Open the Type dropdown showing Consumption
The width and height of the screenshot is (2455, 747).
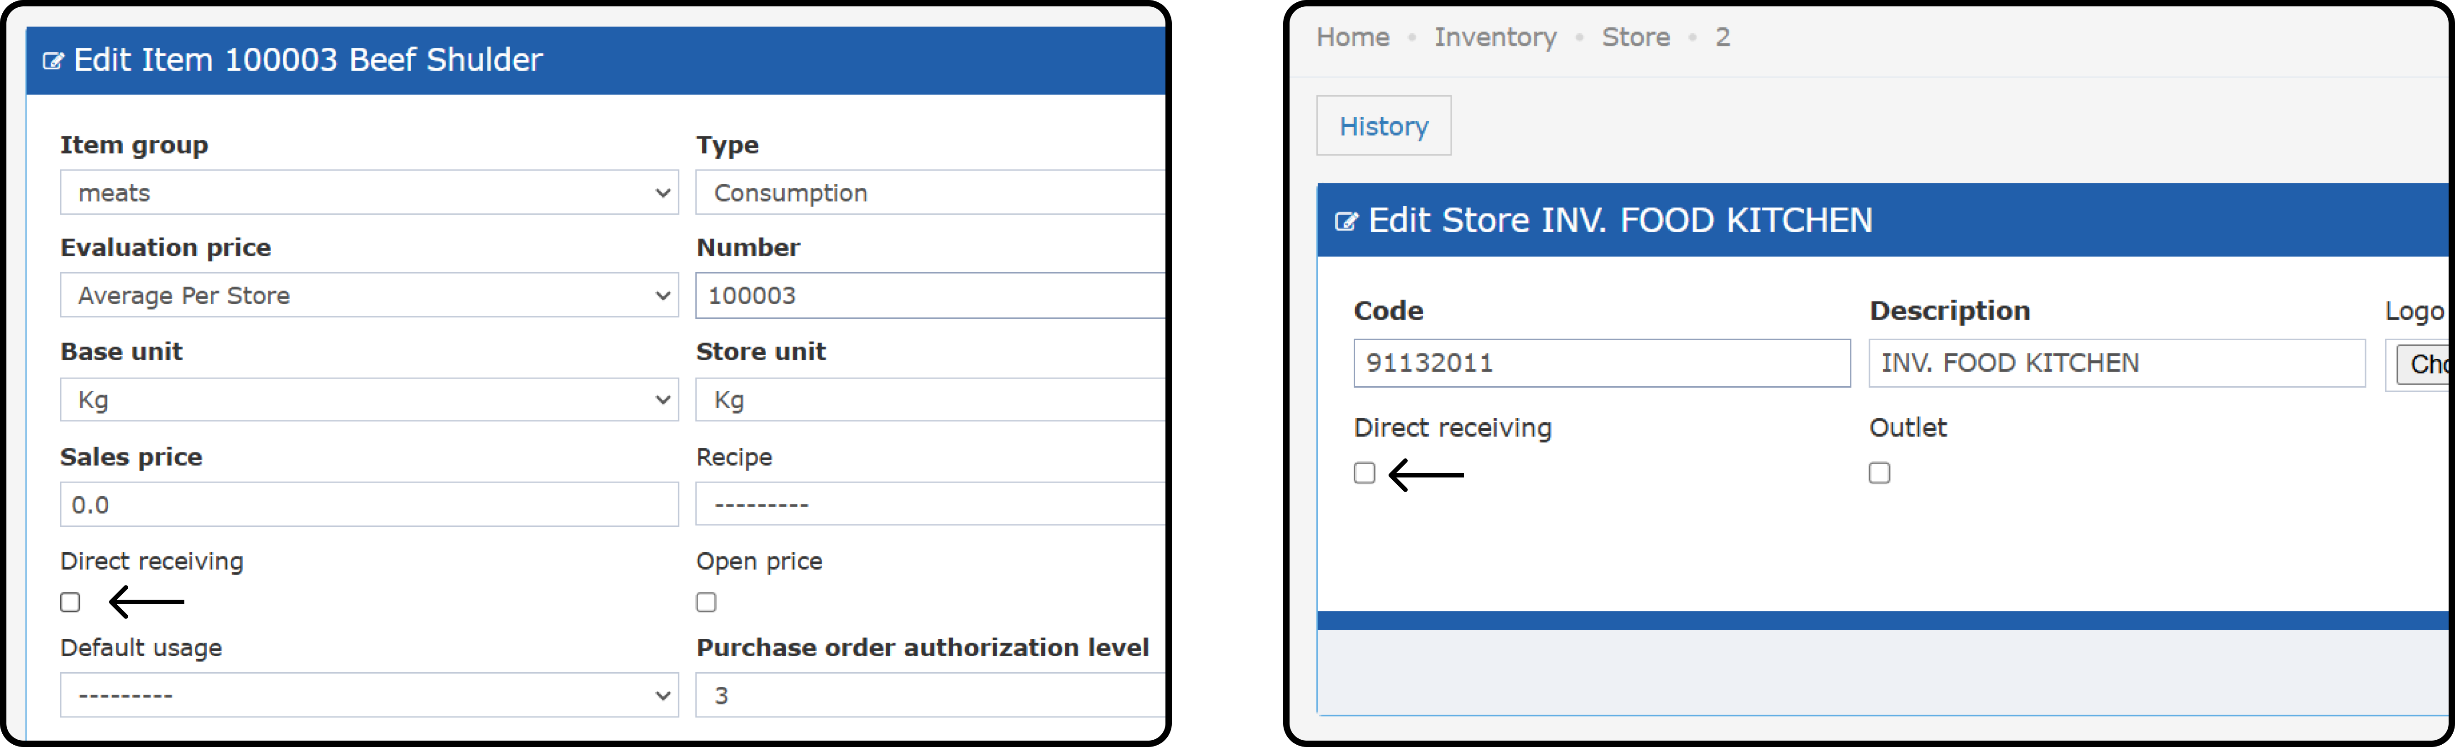pos(930,192)
